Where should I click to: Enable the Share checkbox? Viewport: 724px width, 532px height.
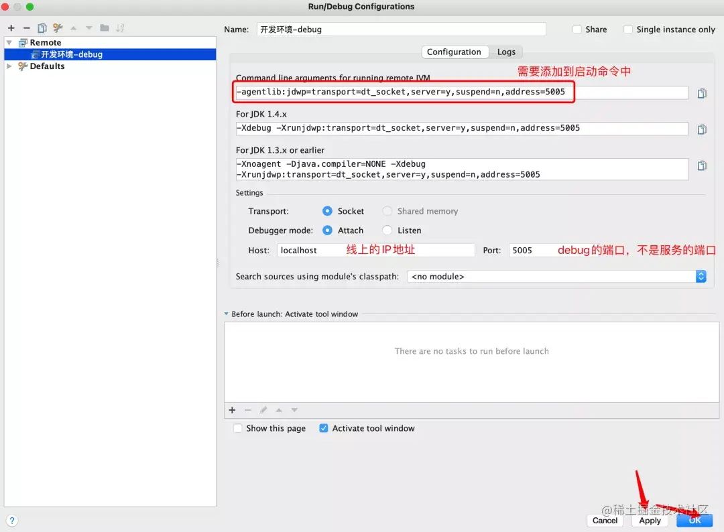[x=577, y=29]
